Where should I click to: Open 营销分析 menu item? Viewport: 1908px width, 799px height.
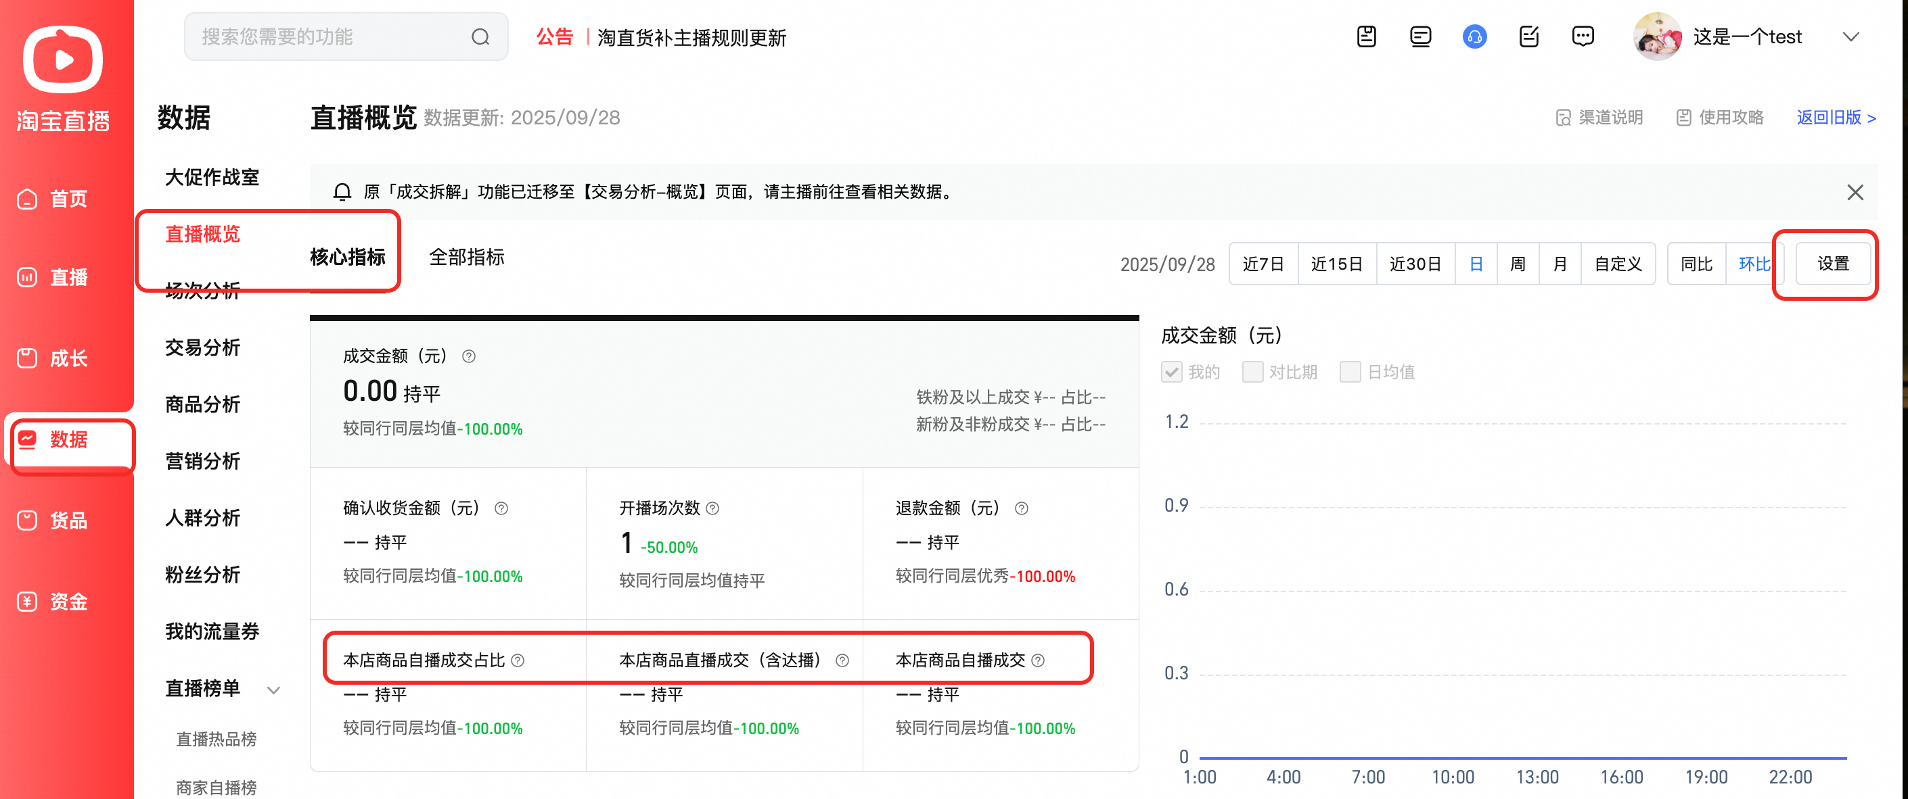click(202, 462)
